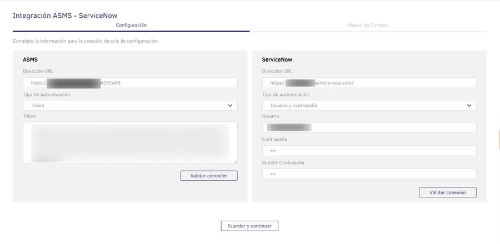Select the ASMS panel heading

pyautogui.click(x=31, y=59)
